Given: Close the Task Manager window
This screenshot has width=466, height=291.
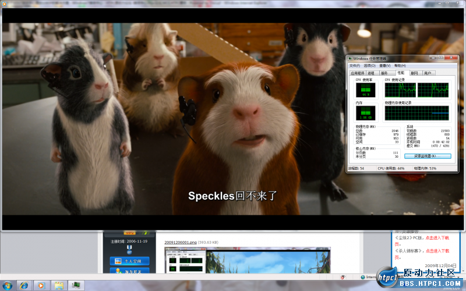Looking at the screenshot, I should (451, 58).
